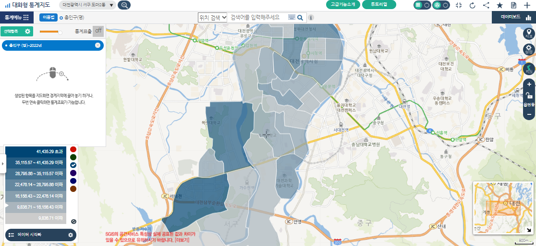Image resolution: width=536 pixels, height=246 pixels.
Task: Open the 위치 검색 select box
Action: 213,17
